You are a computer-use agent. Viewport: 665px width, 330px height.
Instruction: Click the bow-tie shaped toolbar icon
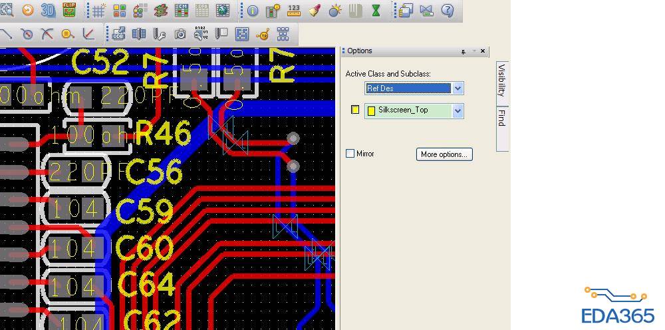tap(427, 11)
